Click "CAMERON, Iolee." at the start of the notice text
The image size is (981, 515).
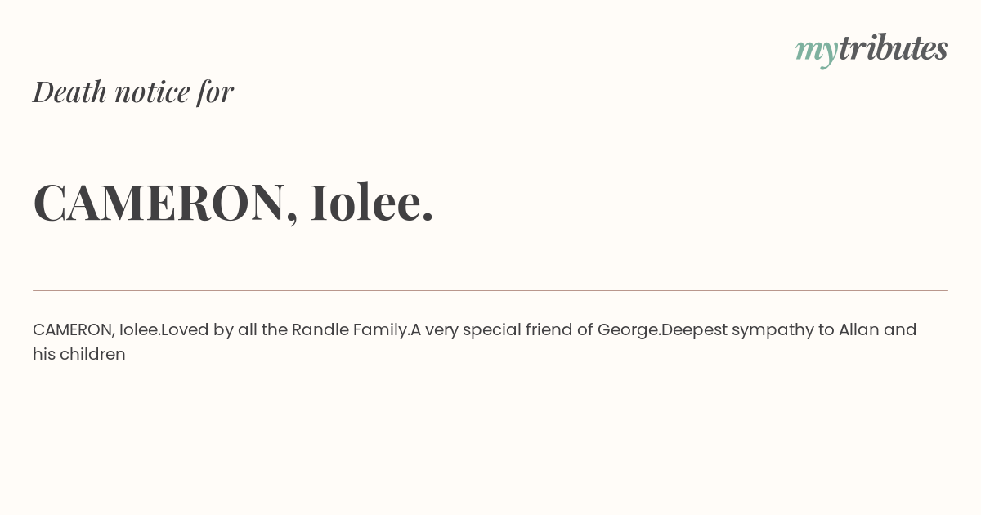96,329
